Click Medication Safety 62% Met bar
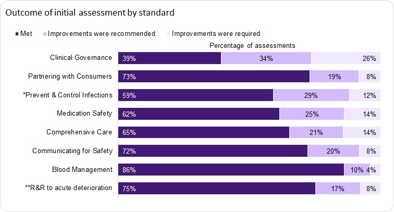This screenshot has width=394, height=212. (x=199, y=114)
